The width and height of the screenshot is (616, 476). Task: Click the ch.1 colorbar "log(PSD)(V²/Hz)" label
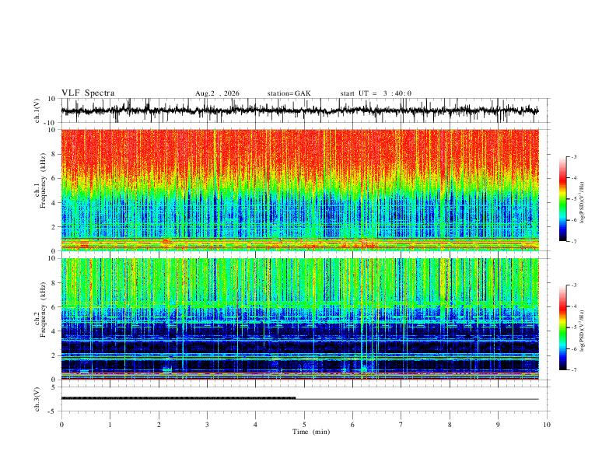pyautogui.click(x=583, y=203)
